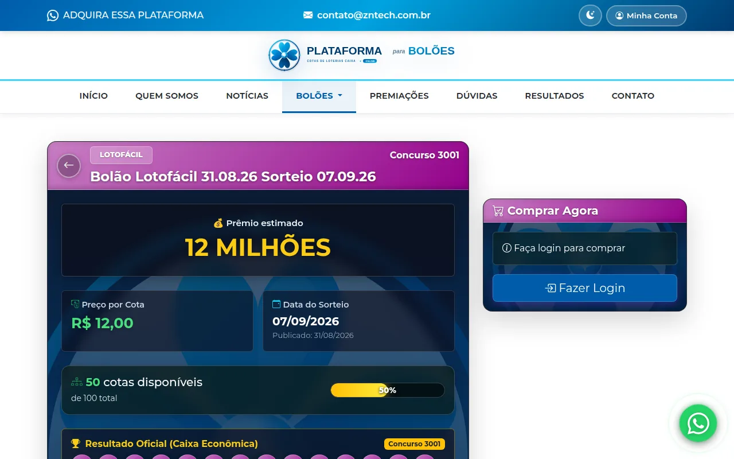Image resolution: width=734 pixels, height=459 pixels.
Task: Expand the BOLÕES dropdown menu
Action: (x=319, y=96)
